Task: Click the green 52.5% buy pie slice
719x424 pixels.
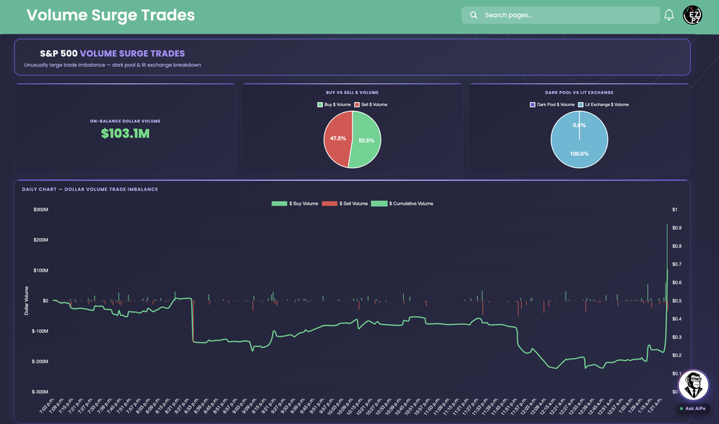Action: (x=367, y=140)
